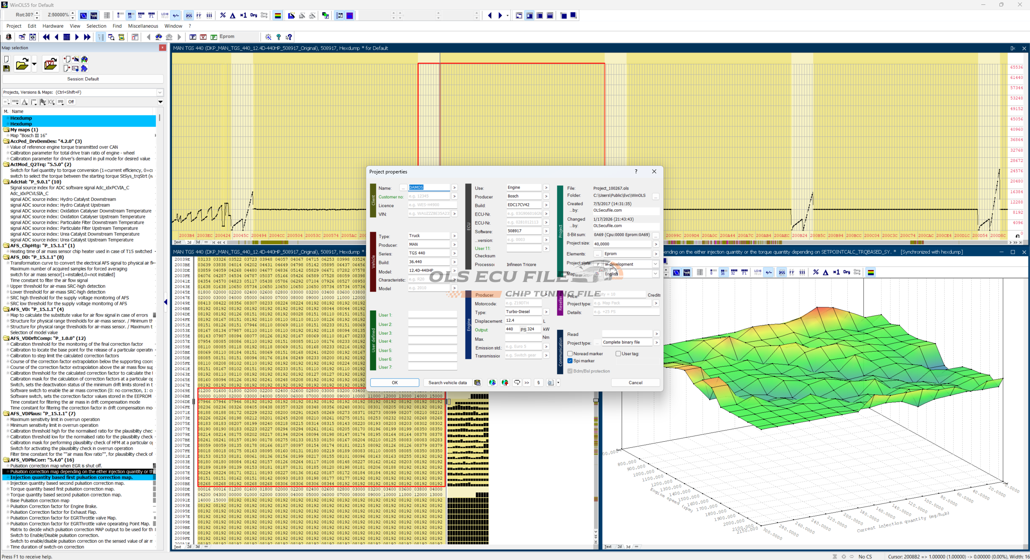Click the speech bubble comment icon
1030x560 pixels.
(517, 383)
